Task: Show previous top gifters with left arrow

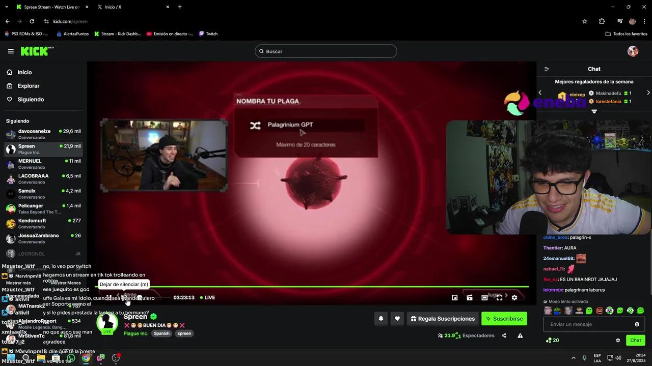Action: coord(540,93)
